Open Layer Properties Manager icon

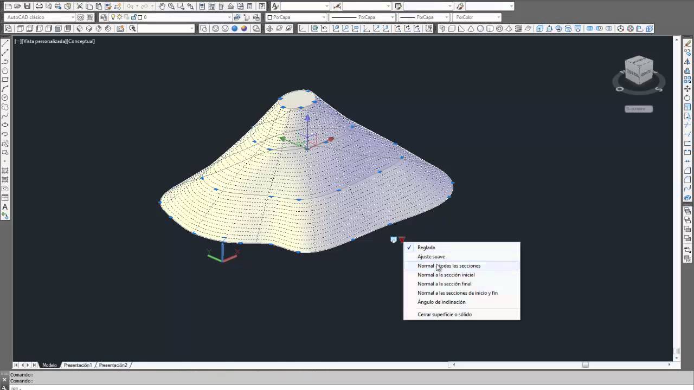coord(105,17)
